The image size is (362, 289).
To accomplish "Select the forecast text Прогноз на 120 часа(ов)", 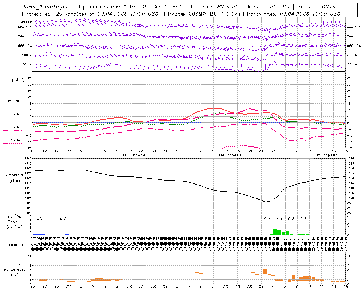I will (55, 14).
